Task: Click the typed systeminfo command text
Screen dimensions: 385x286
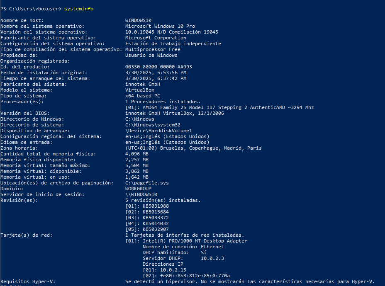Action: point(79,9)
